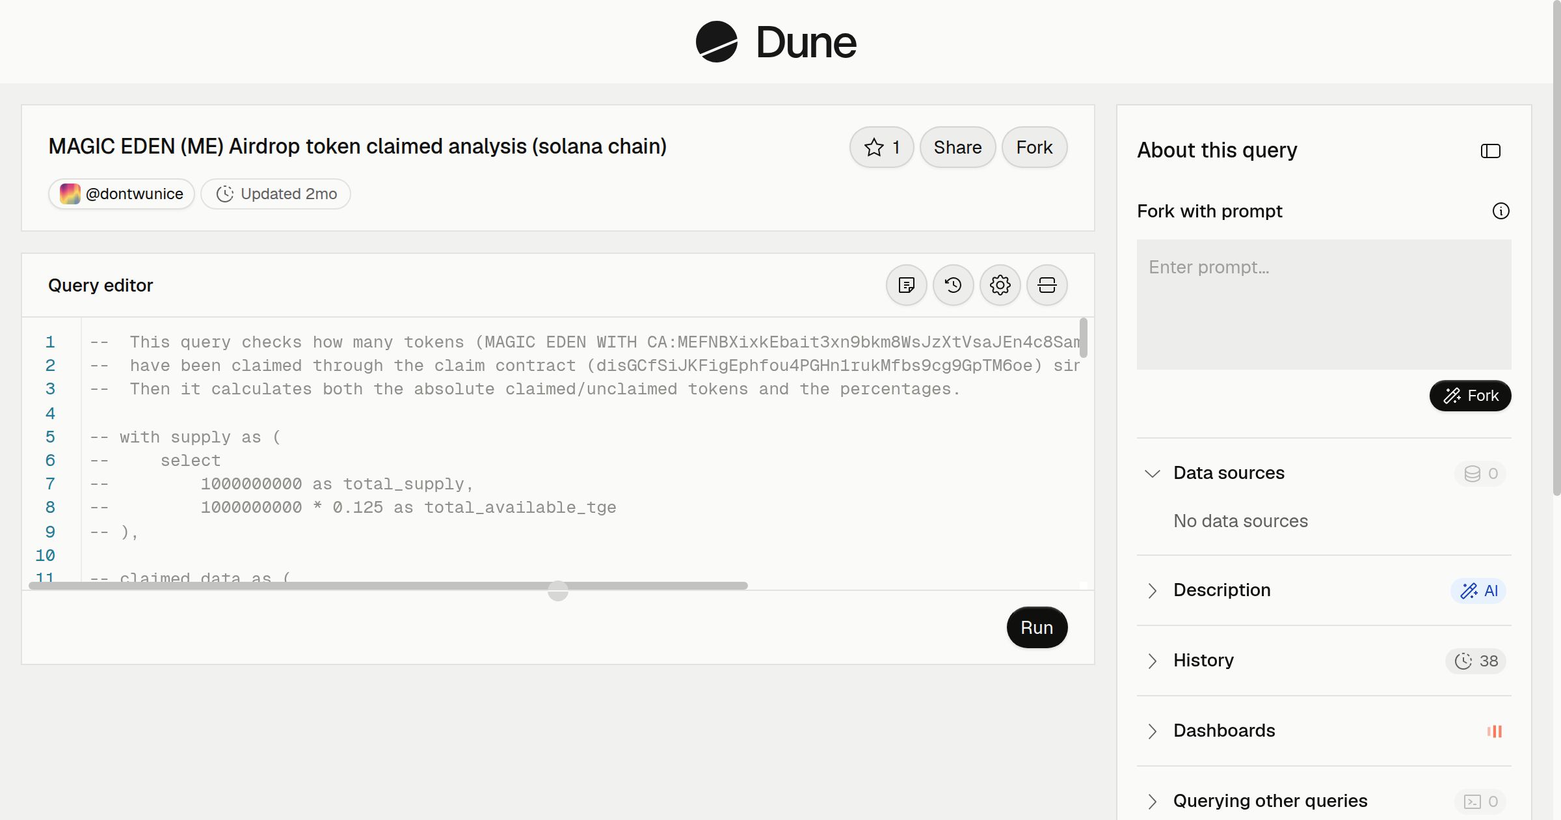Viewport: 1561px width, 820px height.
Task: Open the notes icon in Query editor
Action: coord(906,285)
